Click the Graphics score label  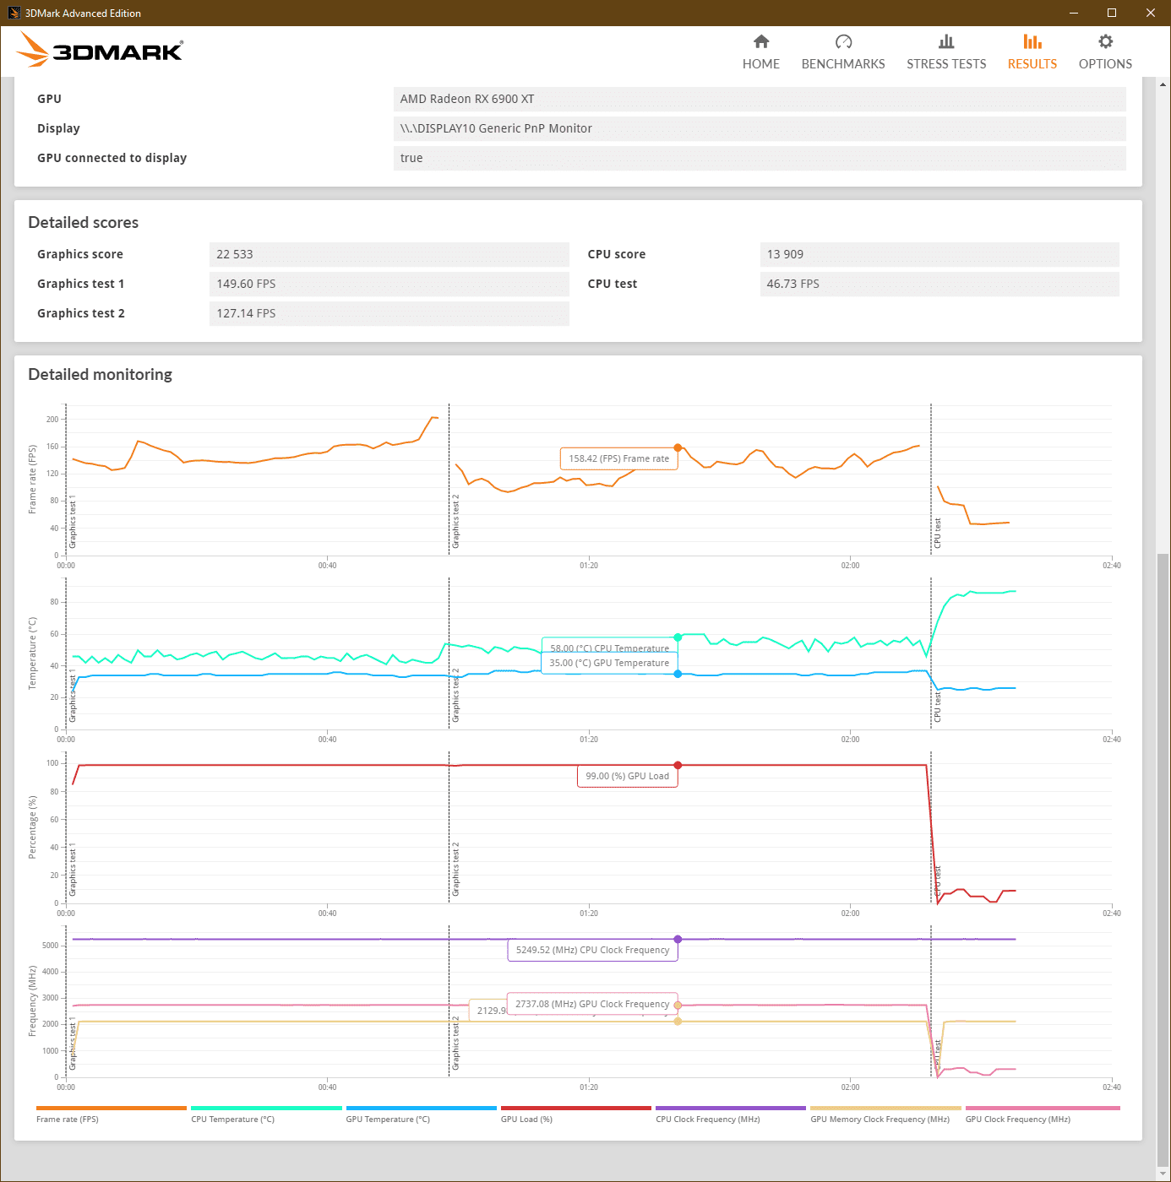point(80,254)
